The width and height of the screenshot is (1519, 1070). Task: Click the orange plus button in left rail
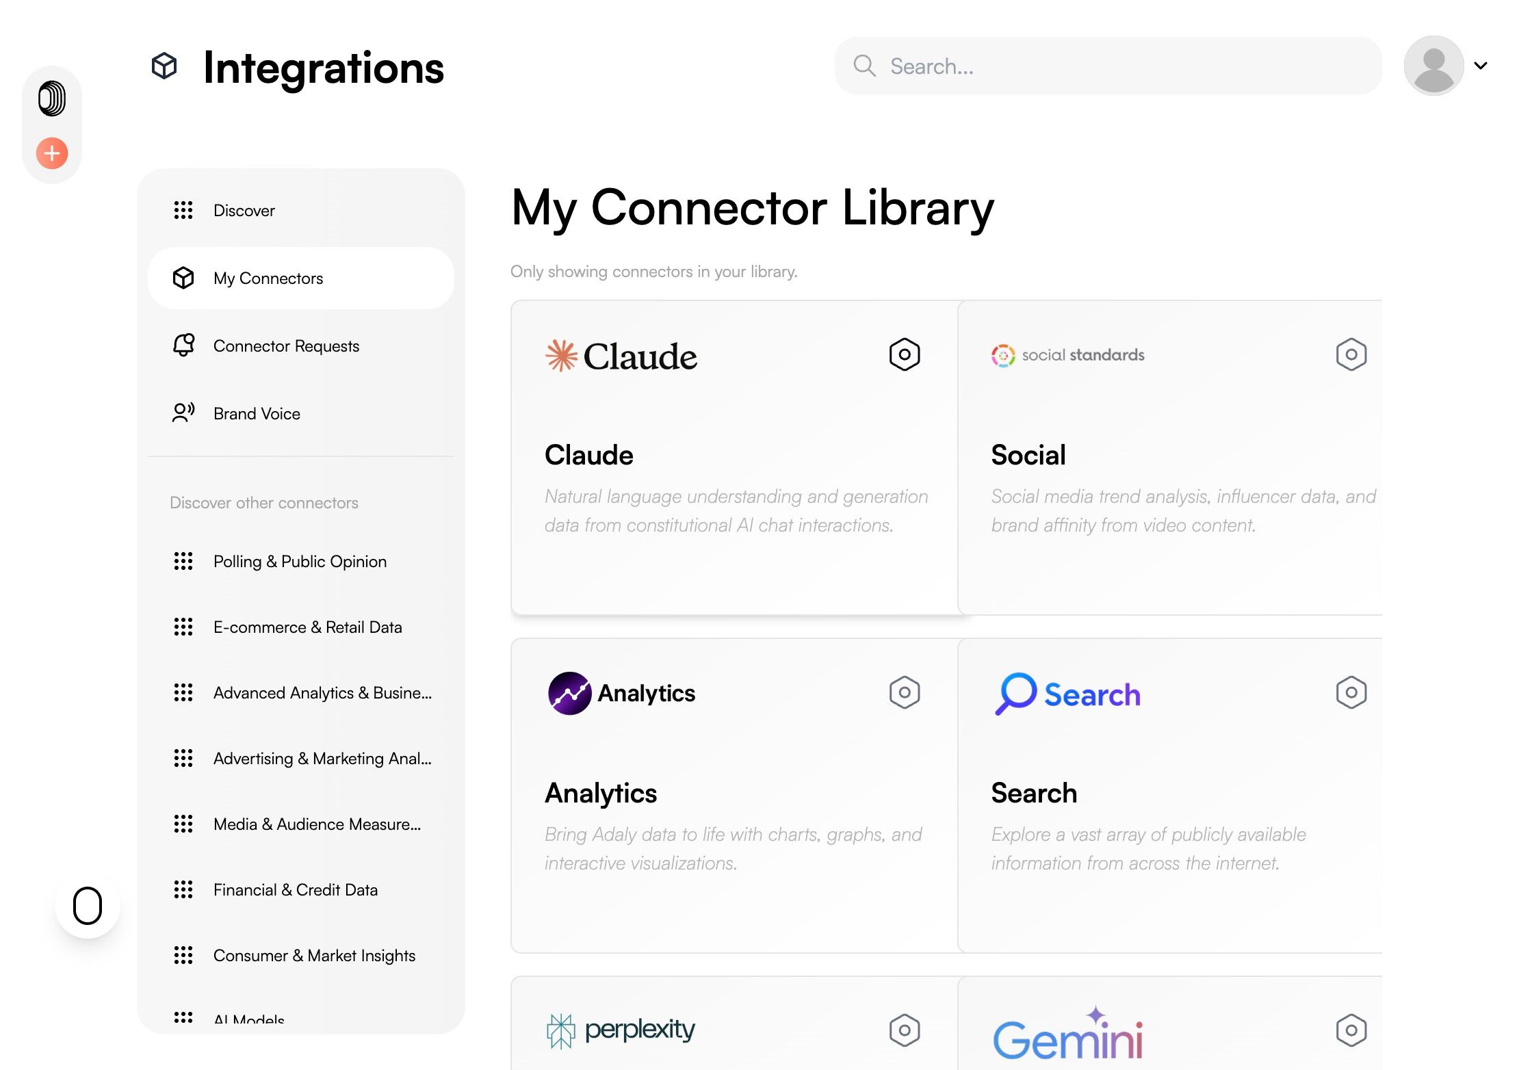(x=52, y=153)
